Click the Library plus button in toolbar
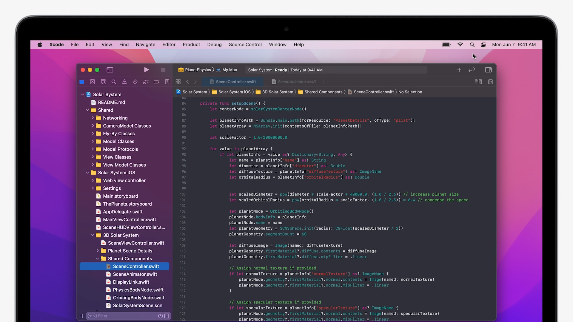This screenshot has height=322, width=573. pos(459,70)
